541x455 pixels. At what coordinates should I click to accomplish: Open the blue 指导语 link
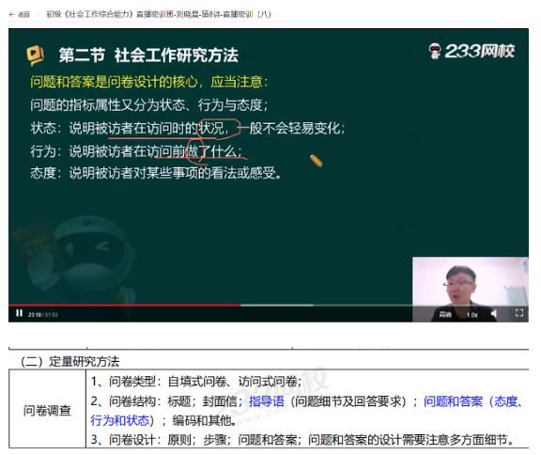267,401
